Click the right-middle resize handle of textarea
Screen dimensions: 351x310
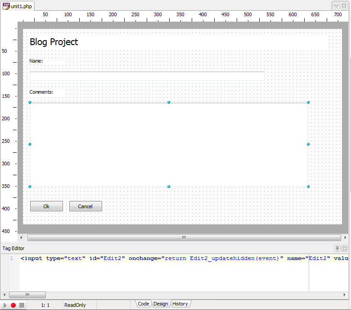(x=308, y=144)
